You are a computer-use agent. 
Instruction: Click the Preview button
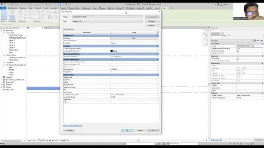[x=69, y=130]
